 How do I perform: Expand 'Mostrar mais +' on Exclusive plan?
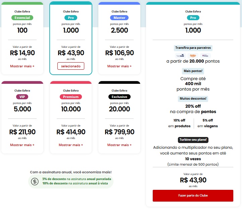click(x=119, y=145)
